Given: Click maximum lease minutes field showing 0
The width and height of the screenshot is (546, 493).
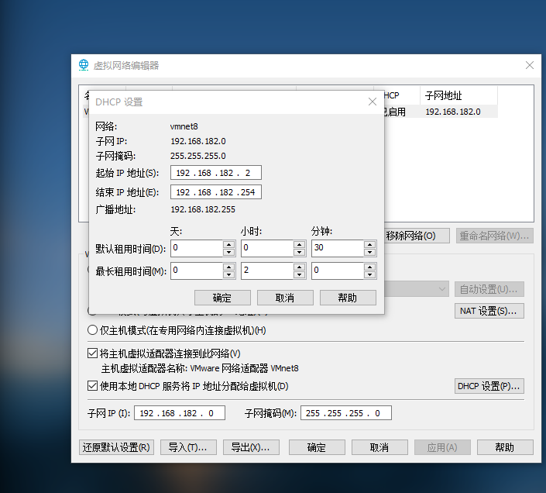Looking at the screenshot, I should pos(338,271).
